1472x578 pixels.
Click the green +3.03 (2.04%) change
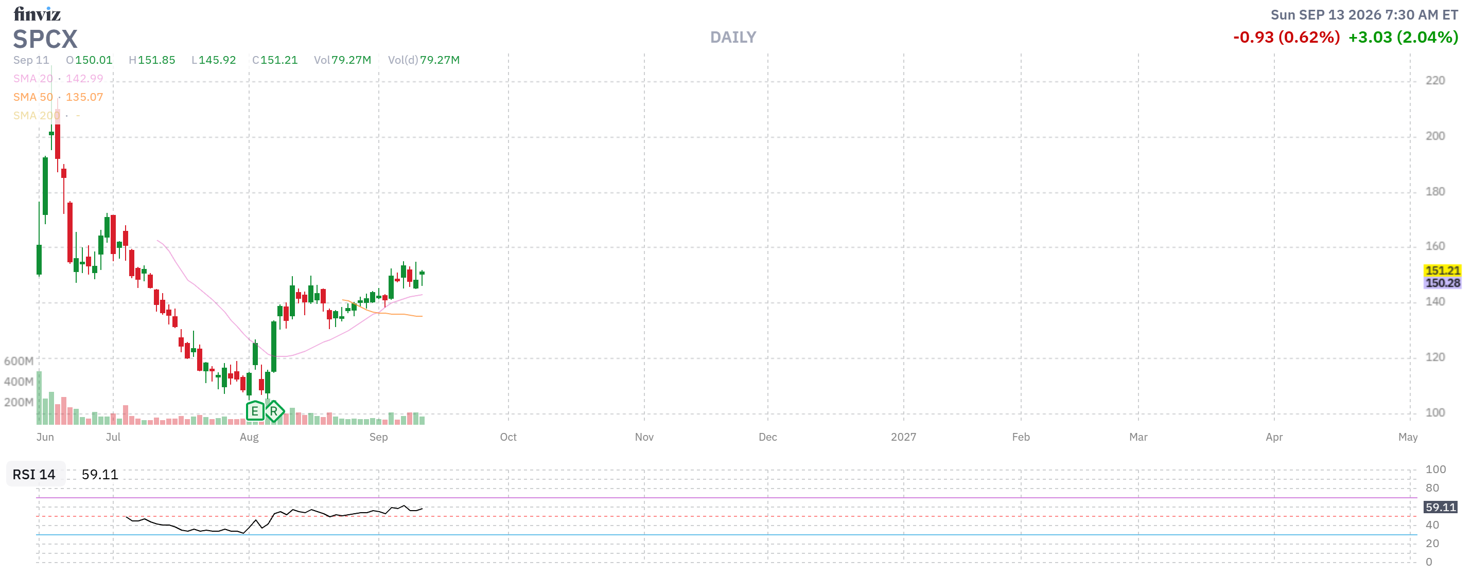click(x=1403, y=37)
